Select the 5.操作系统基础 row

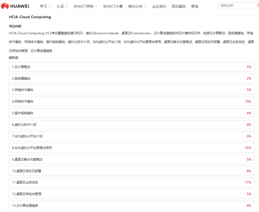[x=131, y=113]
